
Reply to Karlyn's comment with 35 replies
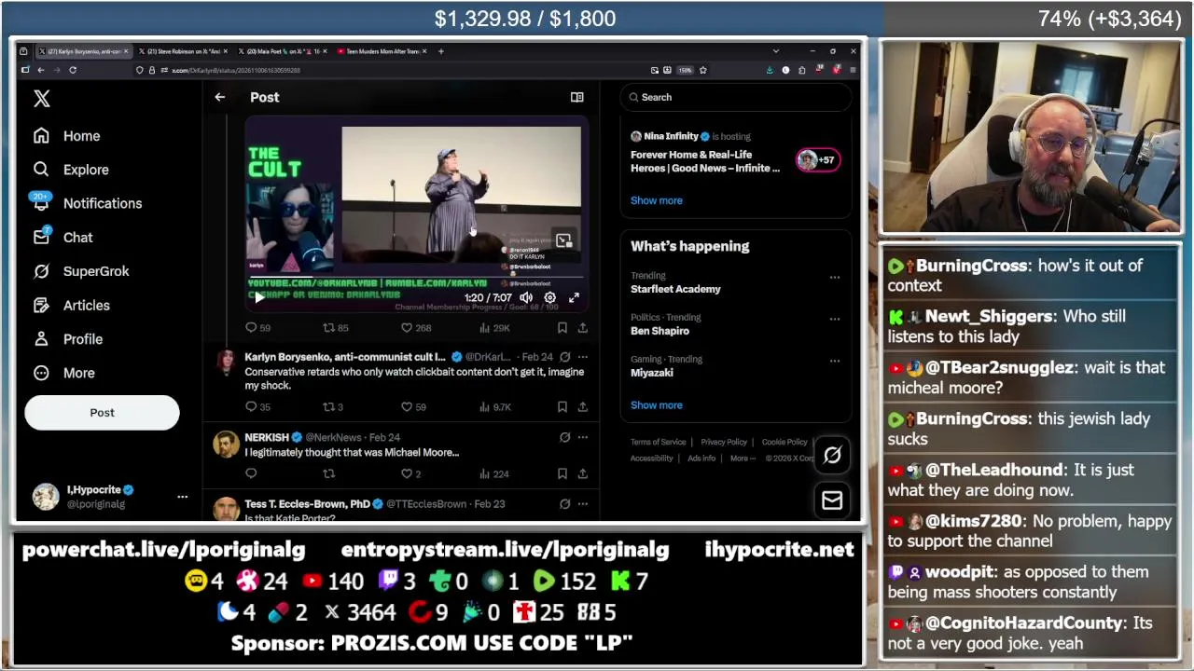click(257, 407)
